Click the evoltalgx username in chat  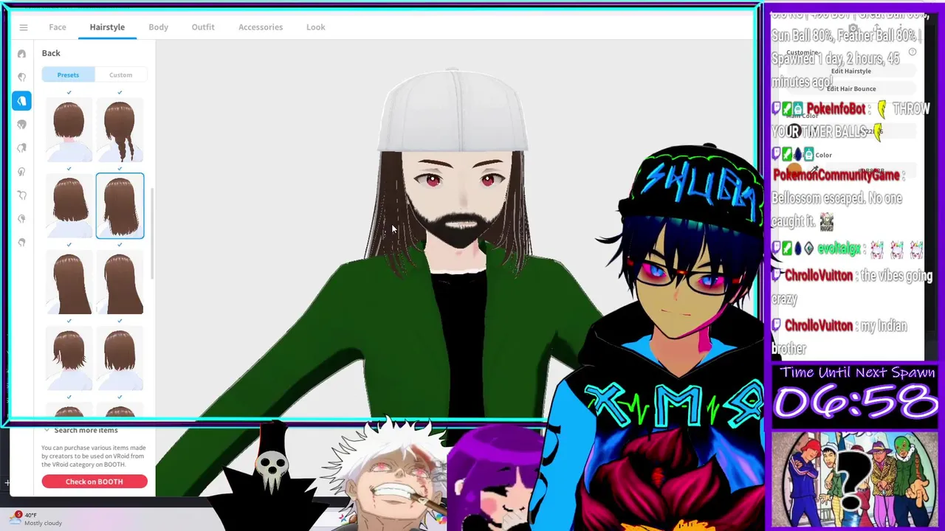coord(839,250)
